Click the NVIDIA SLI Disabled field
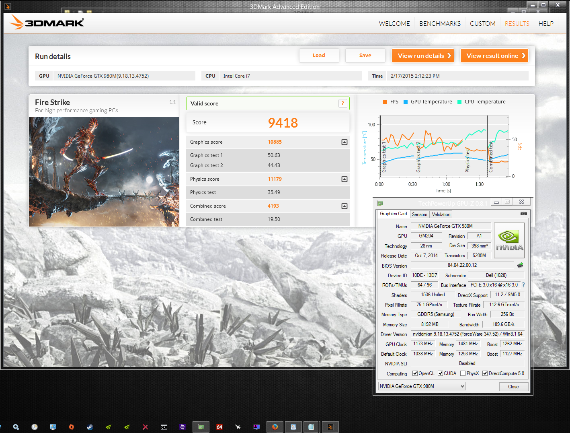This screenshot has width=570, height=433. click(x=467, y=363)
